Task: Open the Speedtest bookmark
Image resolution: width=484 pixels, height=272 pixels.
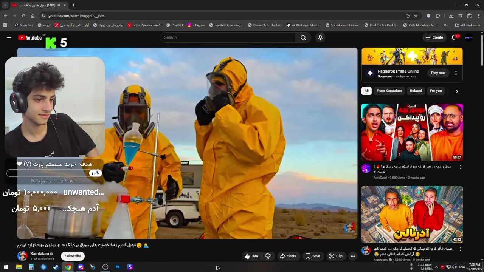Action: [24, 25]
